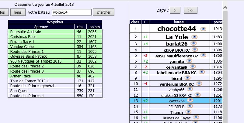Click eye icon beside cervantes9
Image resolution: width=244 pixels, height=123 pixels.
[x=193, y=67]
